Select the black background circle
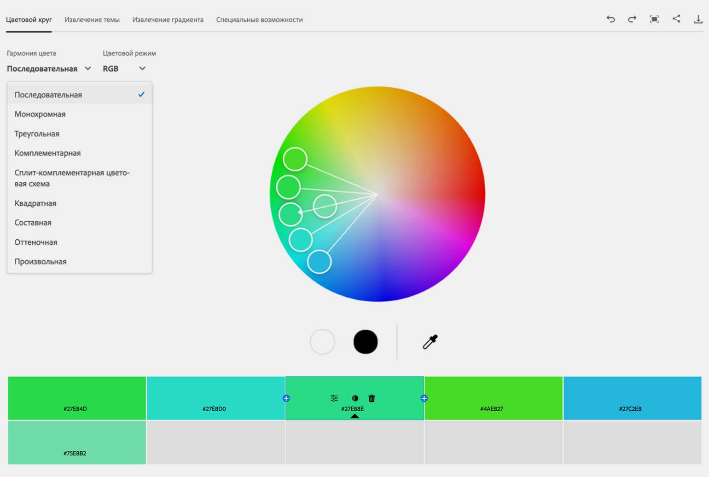The width and height of the screenshot is (709, 477). click(366, 342)
